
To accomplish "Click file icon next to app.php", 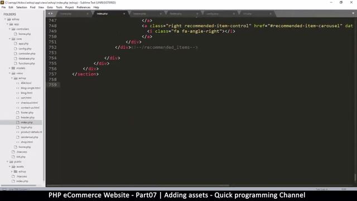I will pos(16,44).
